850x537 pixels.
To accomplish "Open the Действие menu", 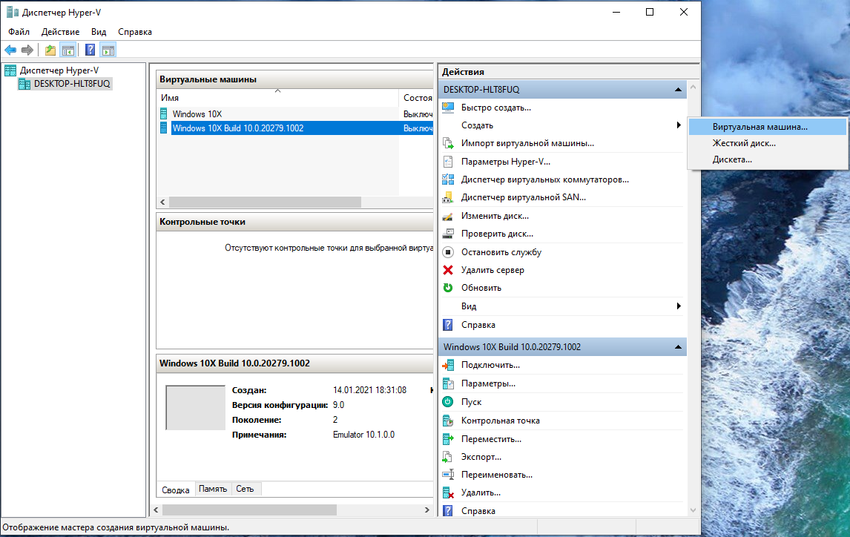I will click(60, 32).
